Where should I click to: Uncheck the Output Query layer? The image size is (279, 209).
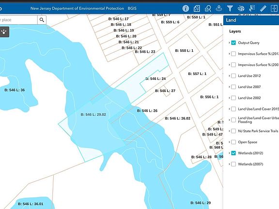click(233, 43)
